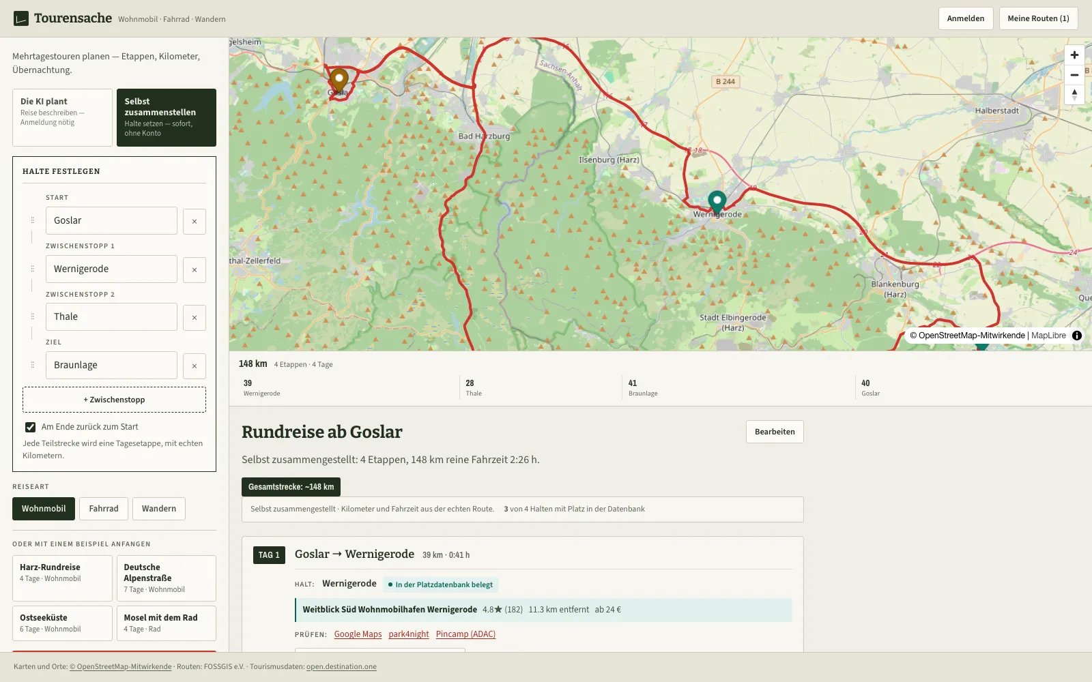Click the B 244 road shield on map

pos(725,81)
